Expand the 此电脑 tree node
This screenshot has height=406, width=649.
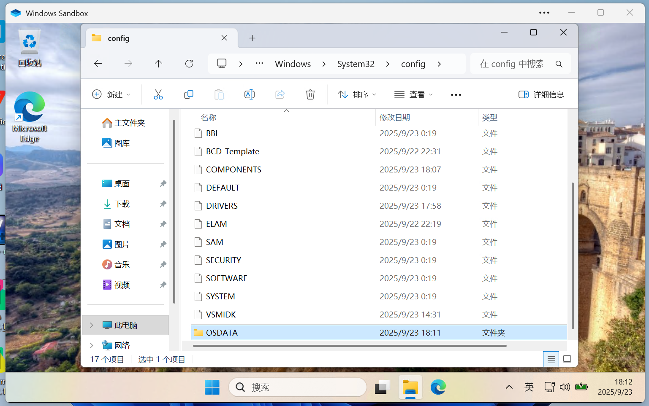coord(92,325)
